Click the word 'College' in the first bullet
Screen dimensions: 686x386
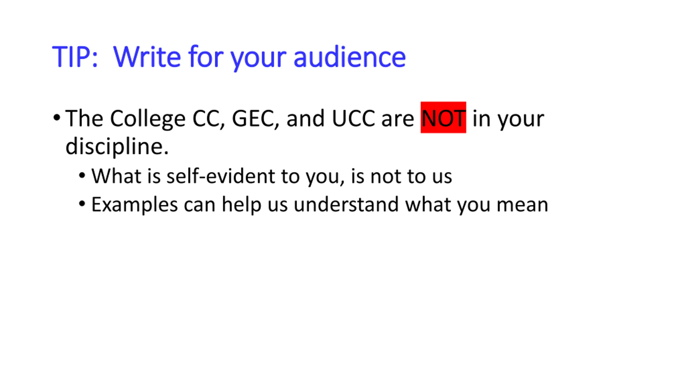pos(148,118)
